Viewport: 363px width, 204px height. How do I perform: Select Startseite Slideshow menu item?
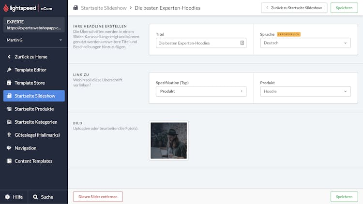tap(34, 96)
